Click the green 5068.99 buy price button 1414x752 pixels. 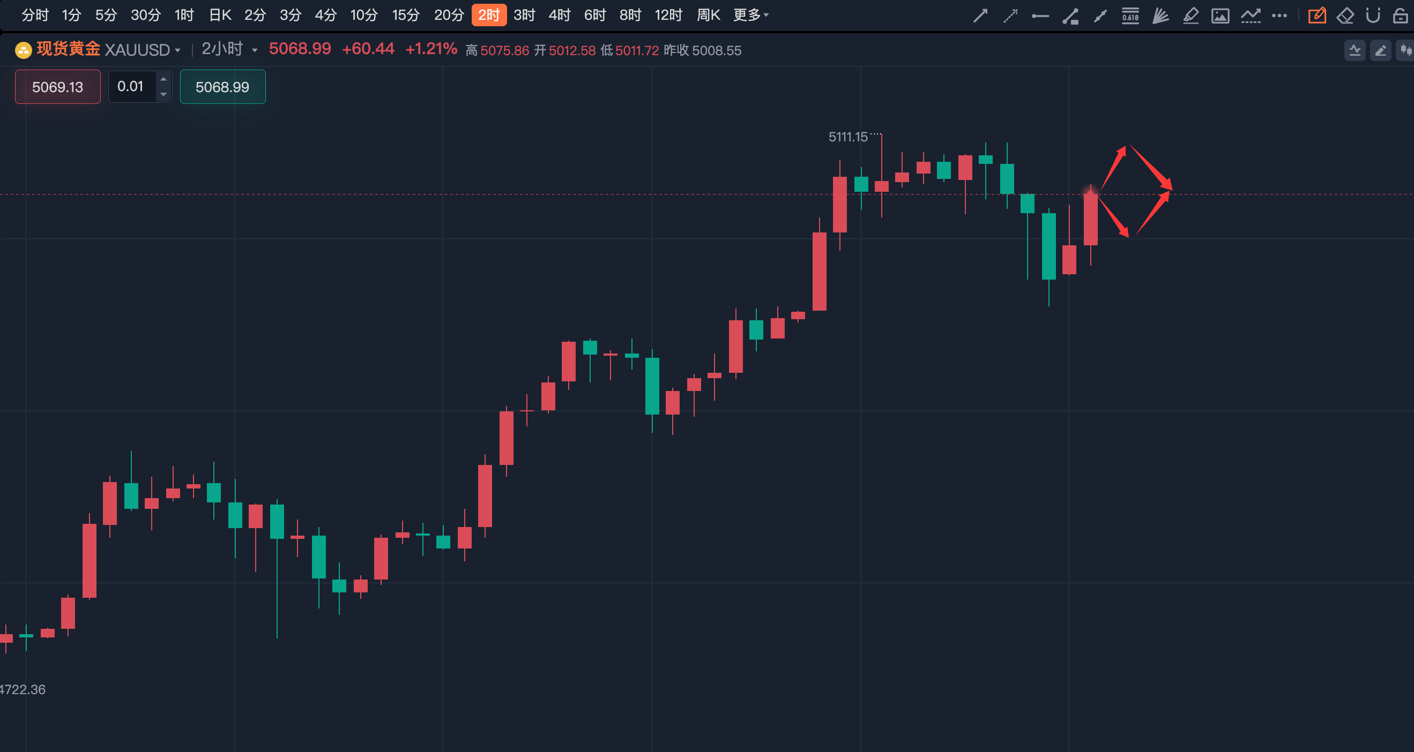point(222,87)
